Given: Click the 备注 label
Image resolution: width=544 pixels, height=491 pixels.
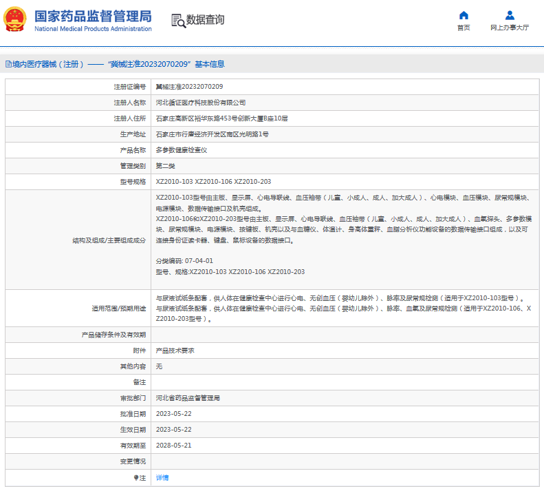Looking at the screenshot, I should tap(140, 382).
